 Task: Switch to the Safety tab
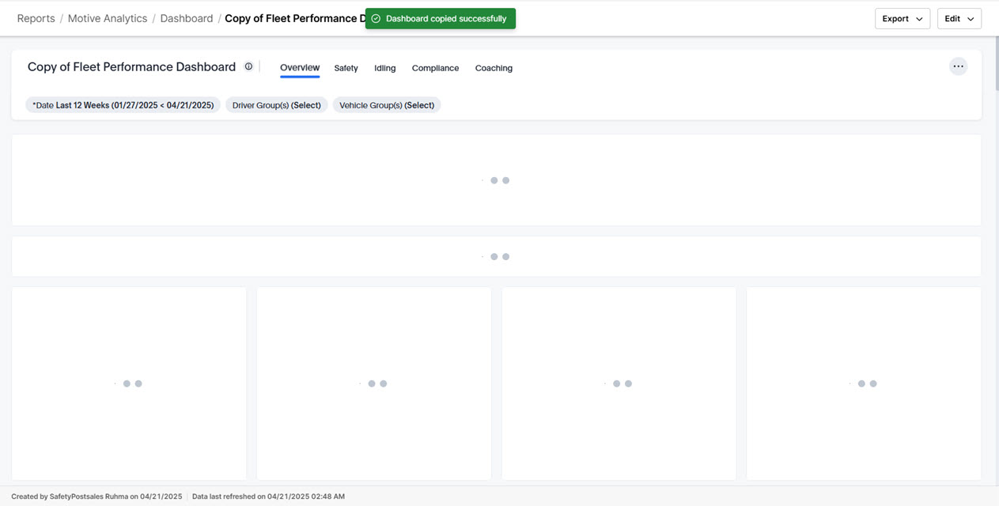(x=346, y=68)
